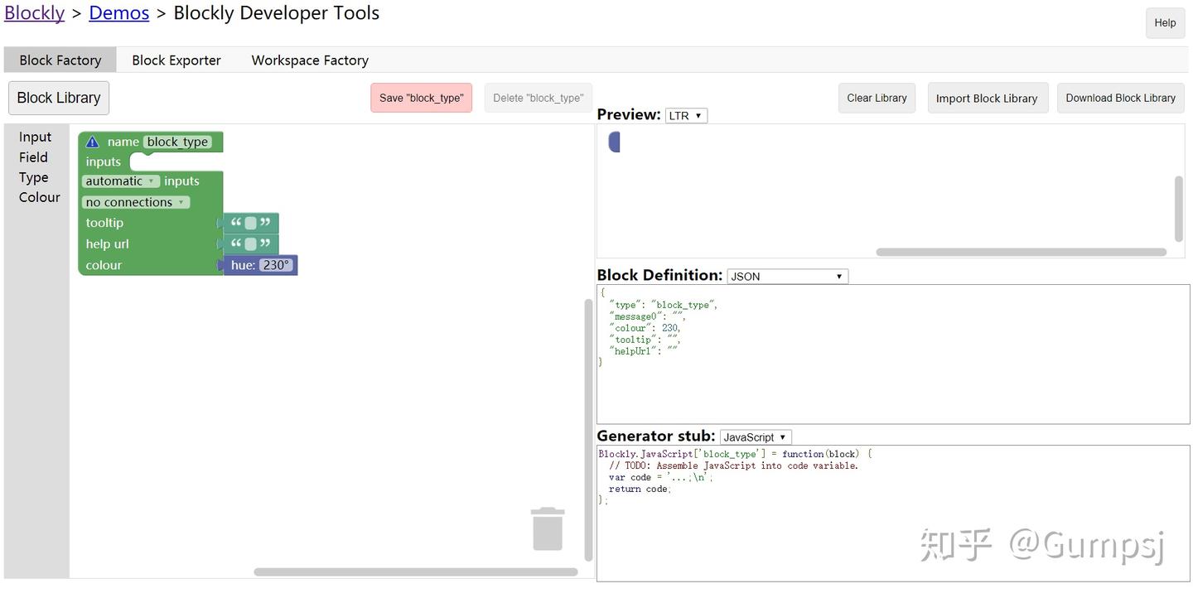This screenshot has width=1193, height=598.
Task: Switch to Block Exporter tab
Action: 176,60
